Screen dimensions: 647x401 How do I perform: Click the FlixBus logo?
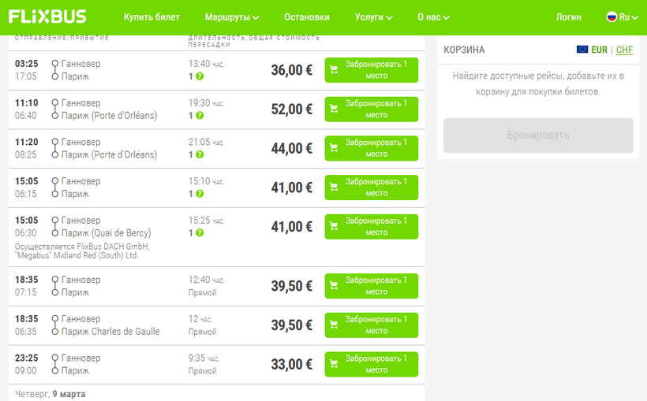click(x=47, y=17)
